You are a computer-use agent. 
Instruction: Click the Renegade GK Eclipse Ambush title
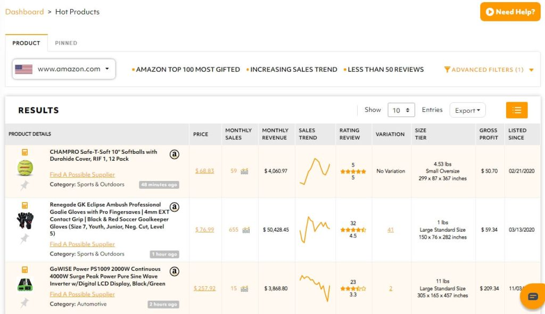tap(109, 219)
